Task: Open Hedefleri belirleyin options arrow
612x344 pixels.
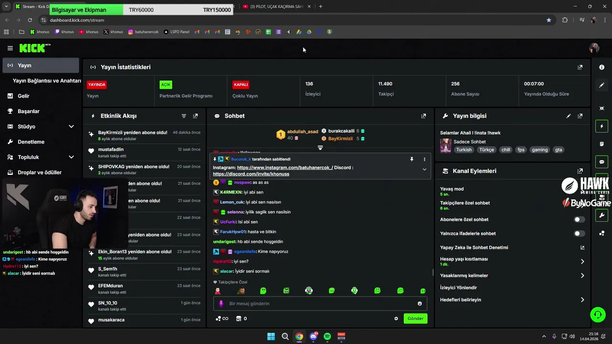Action: pyautogui.click(x=582, y=300)
